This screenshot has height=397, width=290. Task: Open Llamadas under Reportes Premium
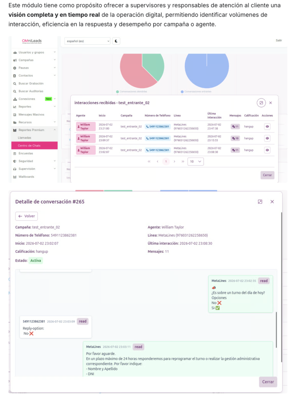24,138
